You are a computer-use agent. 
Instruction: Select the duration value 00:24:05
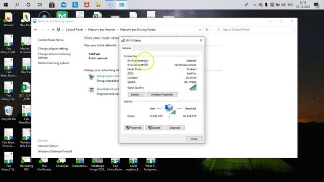pos(191,78)
